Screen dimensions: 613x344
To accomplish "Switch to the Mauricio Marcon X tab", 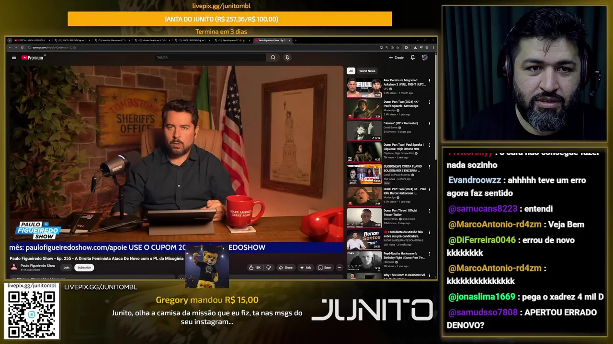I will click(x=112, y=40).
